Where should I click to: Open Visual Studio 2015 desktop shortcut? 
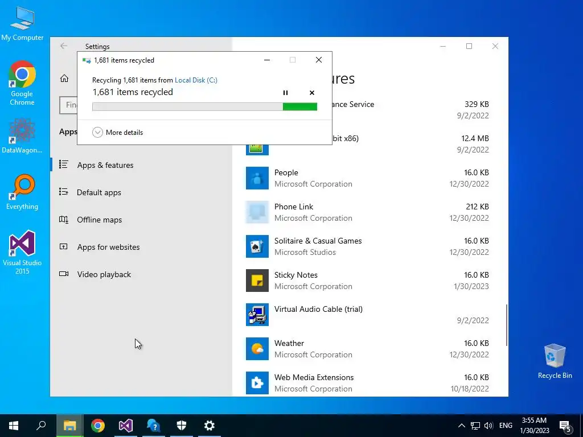pyautogui.click(x=22, y=252)
